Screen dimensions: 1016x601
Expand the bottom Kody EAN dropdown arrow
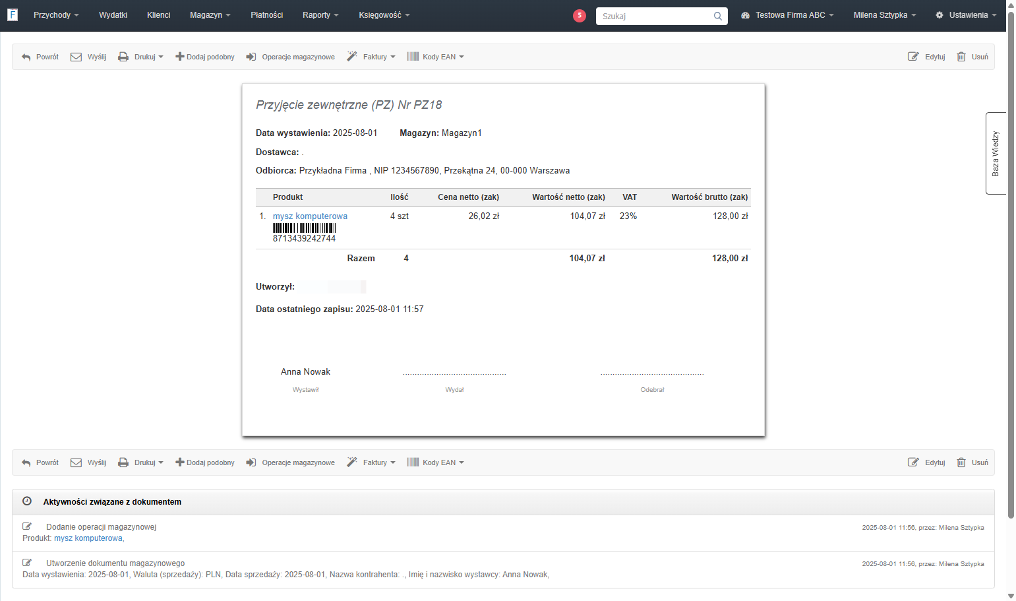(462, 462)
